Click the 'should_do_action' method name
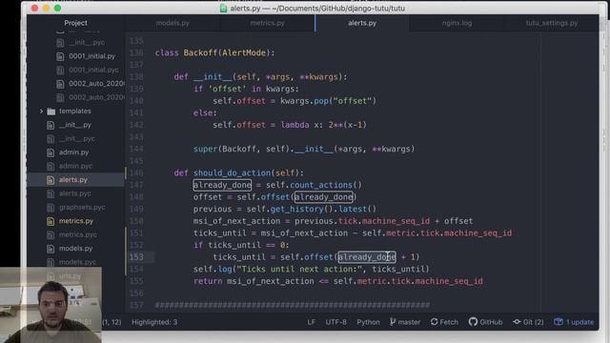 [232, 173]
